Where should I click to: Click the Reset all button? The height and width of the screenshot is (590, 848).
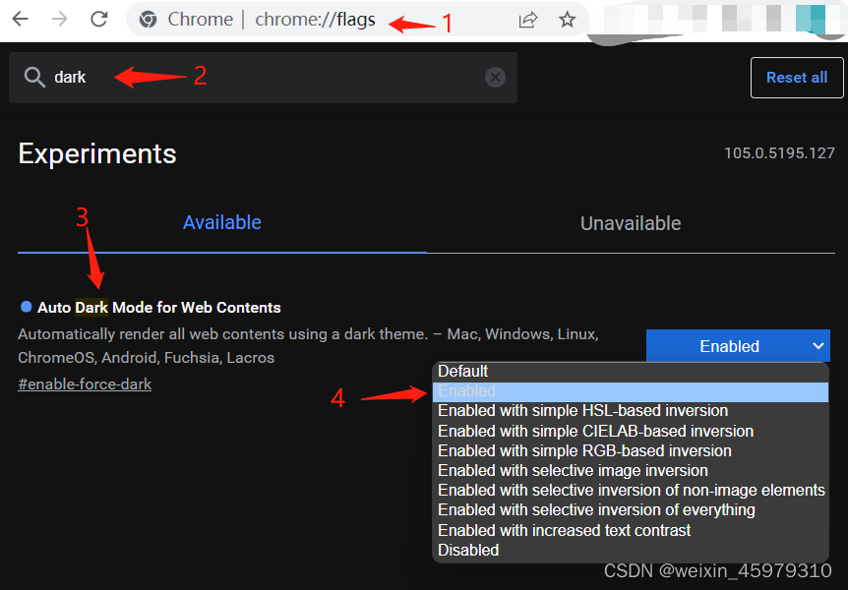click(x=797, y=78)
